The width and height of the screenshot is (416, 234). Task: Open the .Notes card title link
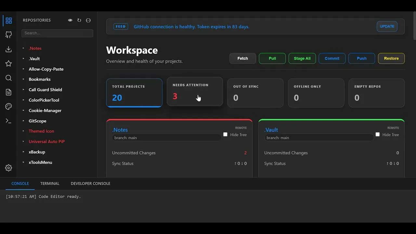point(120,130)
